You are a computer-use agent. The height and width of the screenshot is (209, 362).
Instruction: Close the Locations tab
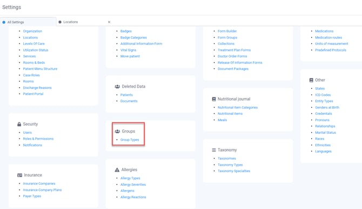coord(109,22)
